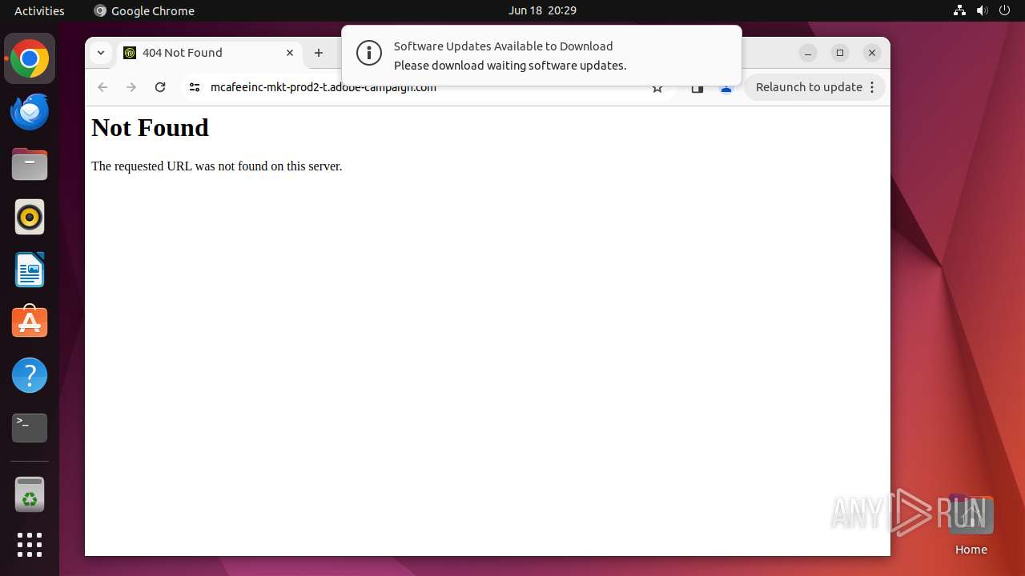Open the Files manager in dock
This screenshot has width=1025, height=576.
(30, 164)
